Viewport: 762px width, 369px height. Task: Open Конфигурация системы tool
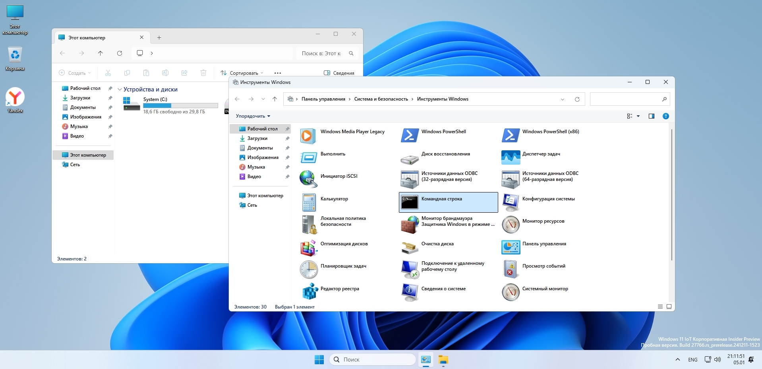[x=511, y=202]
